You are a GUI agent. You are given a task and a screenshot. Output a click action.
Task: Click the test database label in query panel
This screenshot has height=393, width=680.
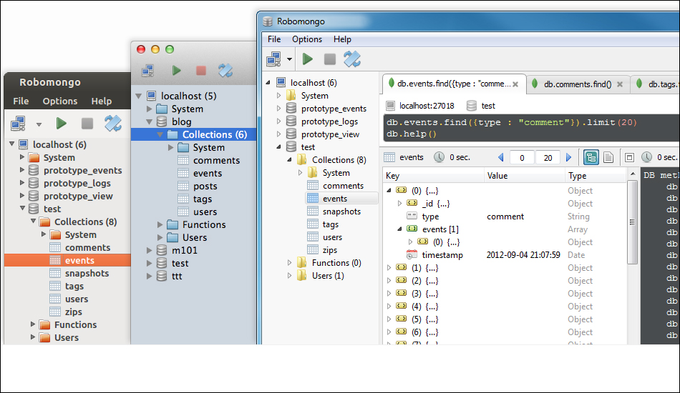point(488,106)
